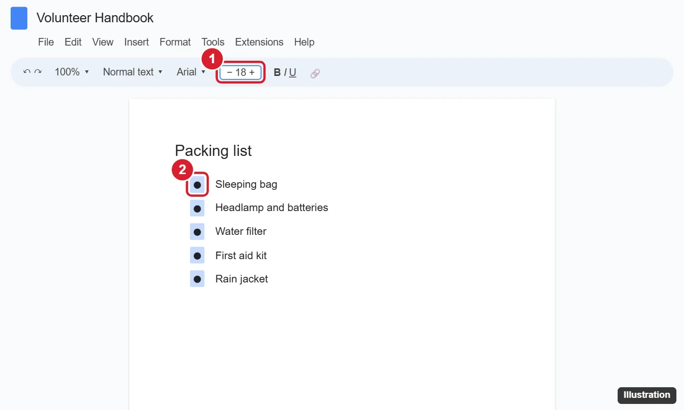The image size is (684, 410).
Task: Click the Water filter list item text
Action: tap(241, 231)
